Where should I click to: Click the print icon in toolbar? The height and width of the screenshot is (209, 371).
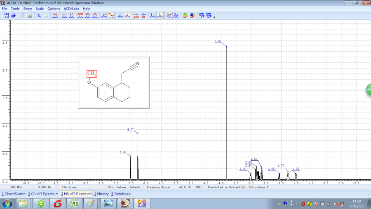pos(13,16)
